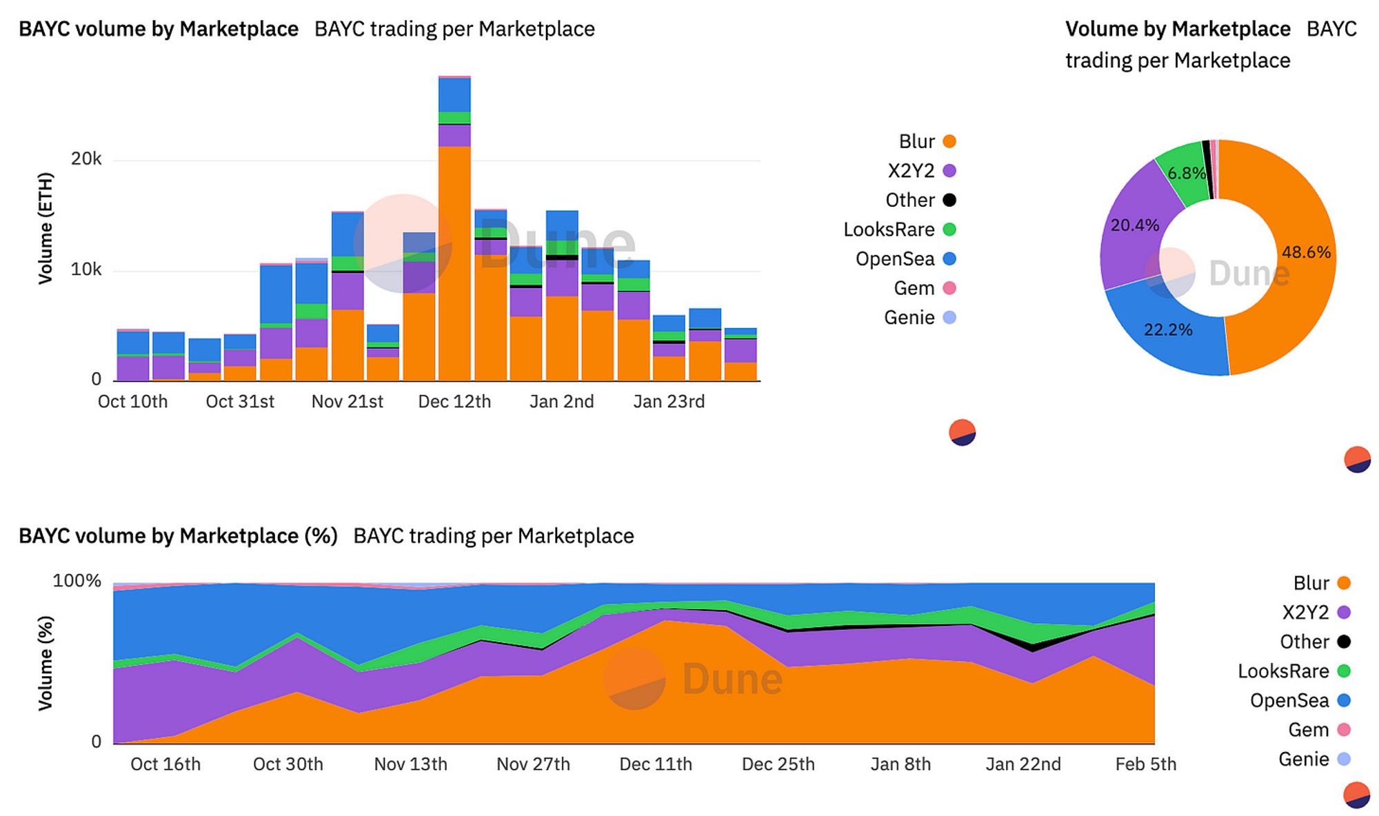Click the tallest Dec 12th bar
This screenshot has width=1379, height=816.
(x=454, y=228)
